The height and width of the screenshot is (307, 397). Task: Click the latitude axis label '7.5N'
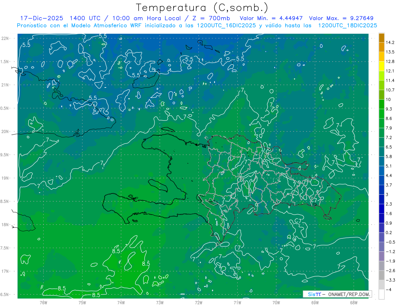tap(5, 248)
